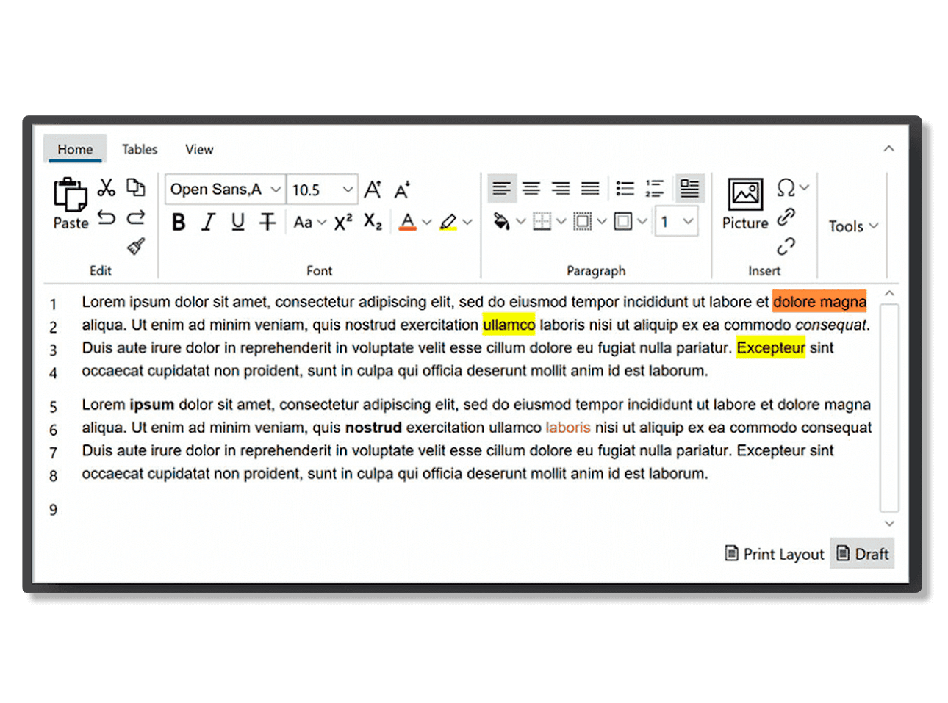Justify the paragraph text

point(590,189)
